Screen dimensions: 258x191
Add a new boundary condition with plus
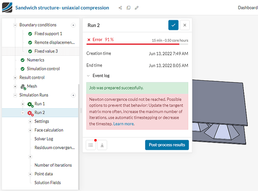point(73,25)
